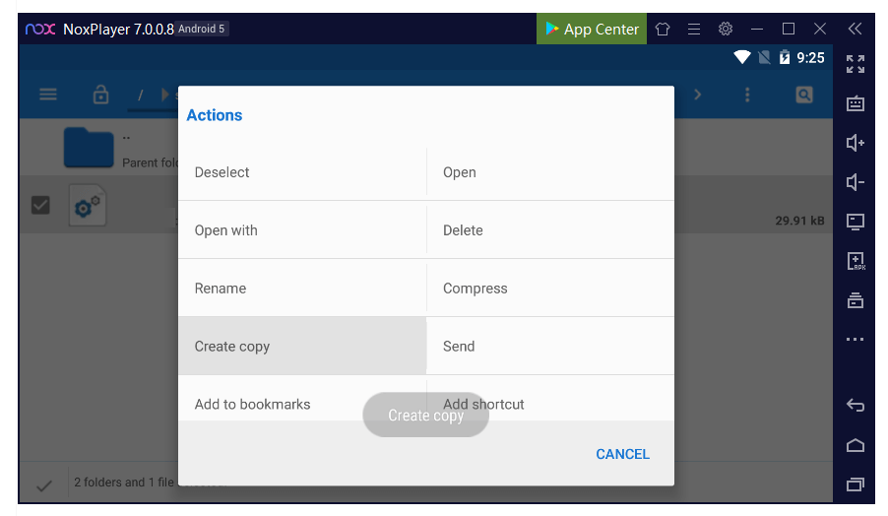Open multi-instance manager icon in sidebar
This screenshot has width=888, height=516.
pos(856,300)
